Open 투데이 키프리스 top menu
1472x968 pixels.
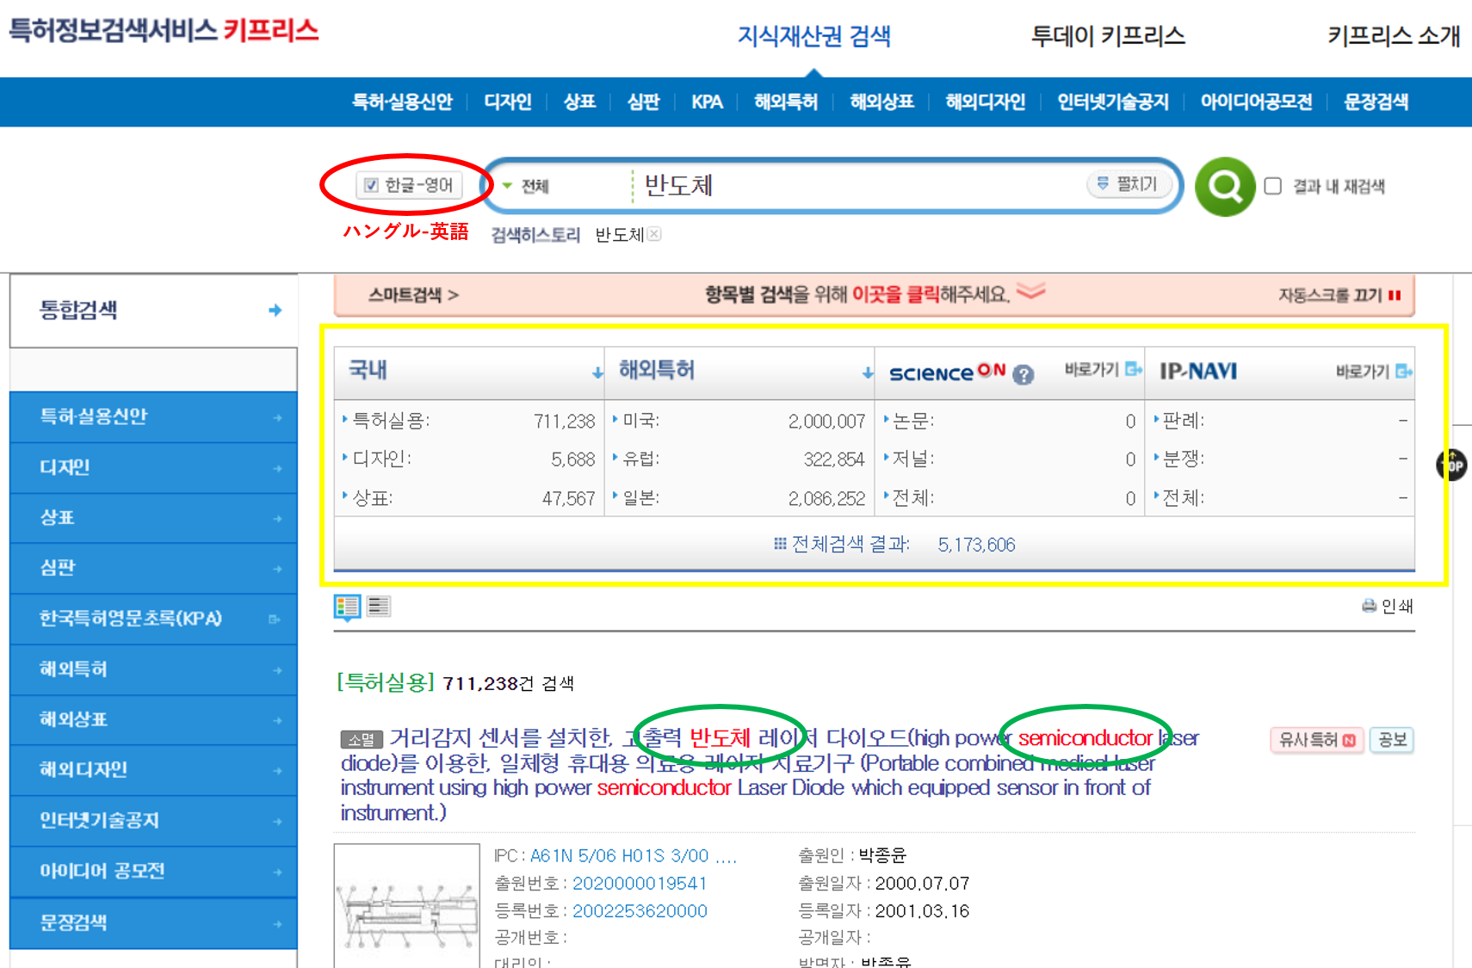pyautogui.click(x=1108, y=36)
